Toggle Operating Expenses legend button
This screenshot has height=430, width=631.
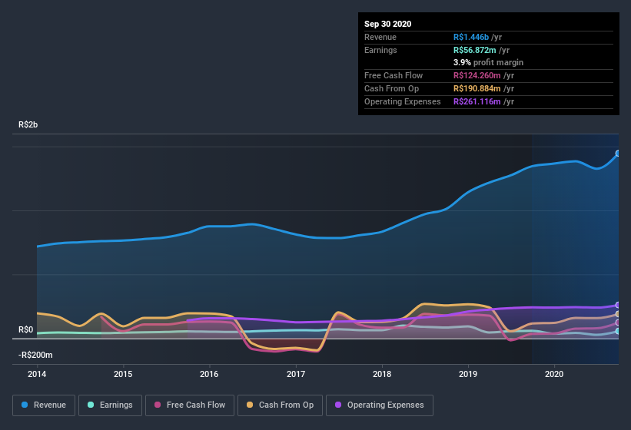pyautogui.click(x=380, y=405)
